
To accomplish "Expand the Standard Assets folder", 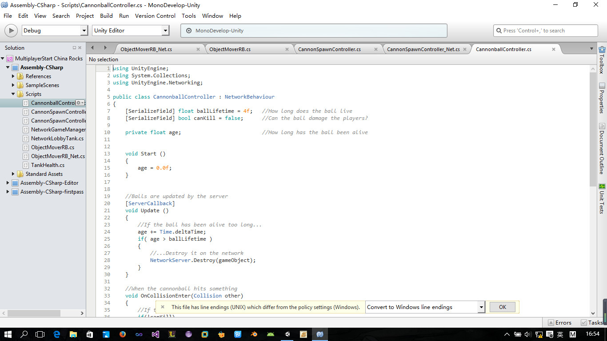I will click(13, 174).
